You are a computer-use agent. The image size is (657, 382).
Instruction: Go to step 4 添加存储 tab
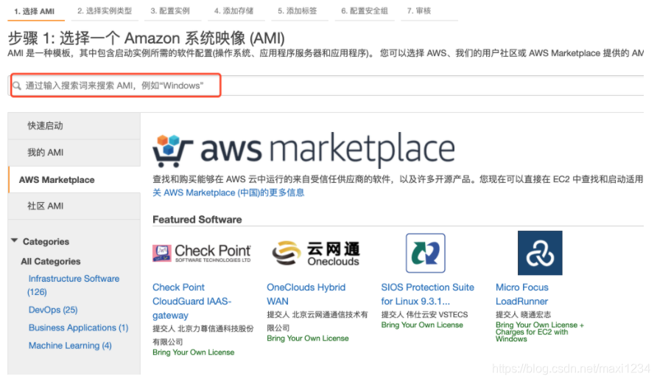click(233, 11)
